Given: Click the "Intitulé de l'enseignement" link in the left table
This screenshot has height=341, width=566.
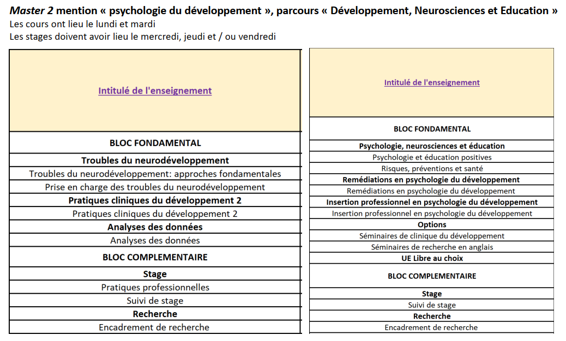Looking at the screenshot, I should (155, 91).
